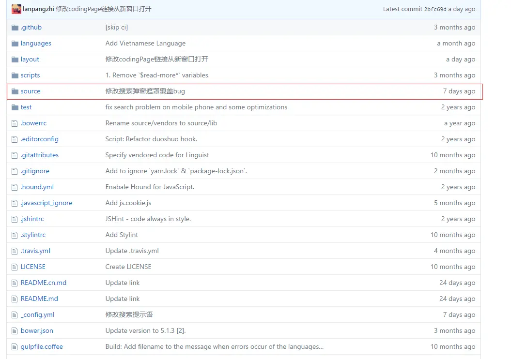Open 'fix search problem on mobile phone' commit
Image resolution: width=511 pixels, height=359 pixels.
tap(196, 107)
